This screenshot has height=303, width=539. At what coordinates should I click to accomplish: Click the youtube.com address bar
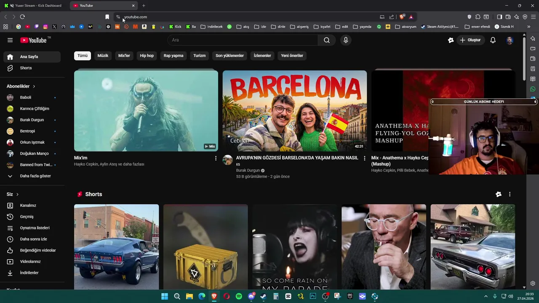click(248, 17)
